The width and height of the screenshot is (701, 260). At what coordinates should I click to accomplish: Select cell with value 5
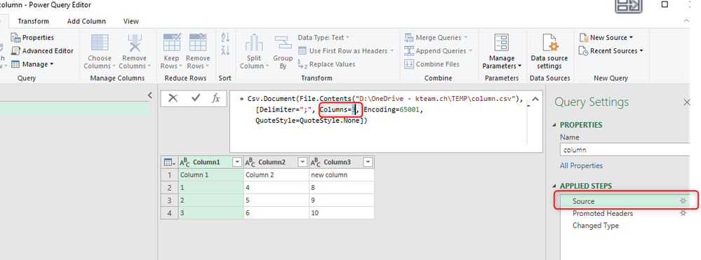click(276, 200)
